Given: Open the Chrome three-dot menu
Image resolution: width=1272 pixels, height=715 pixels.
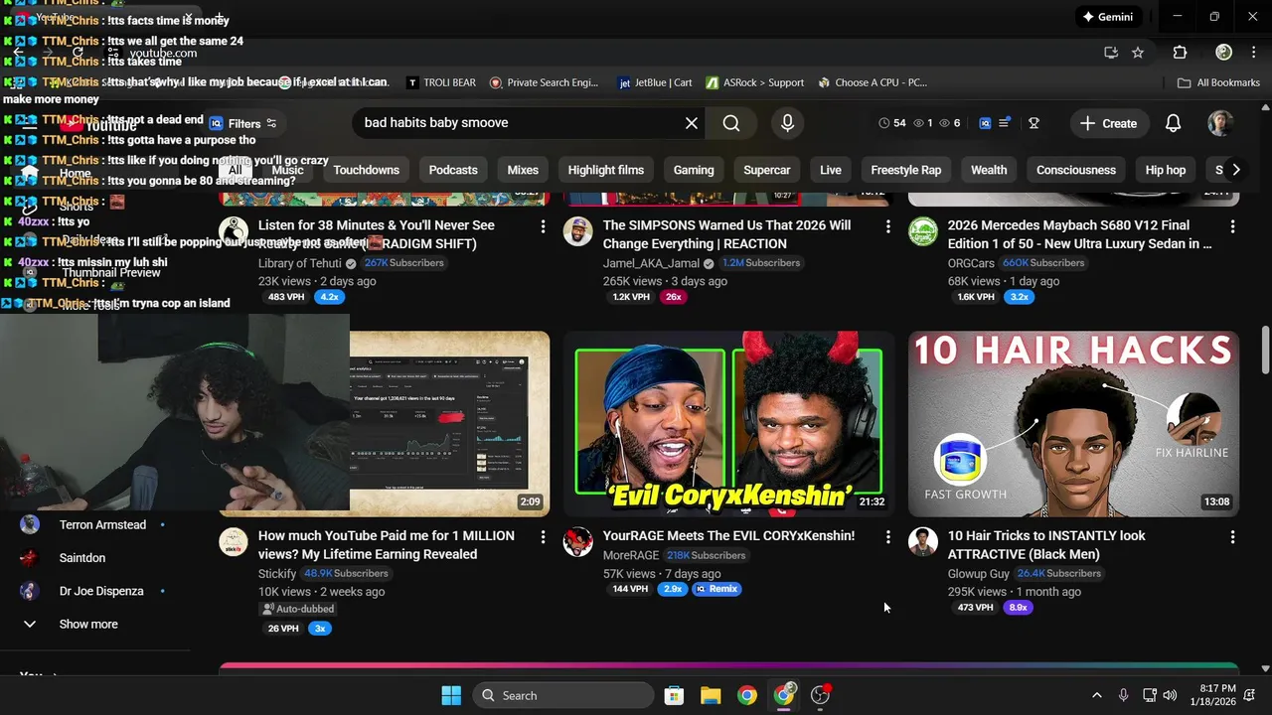Looking at the screenshot, I should tap(1254, 53).
